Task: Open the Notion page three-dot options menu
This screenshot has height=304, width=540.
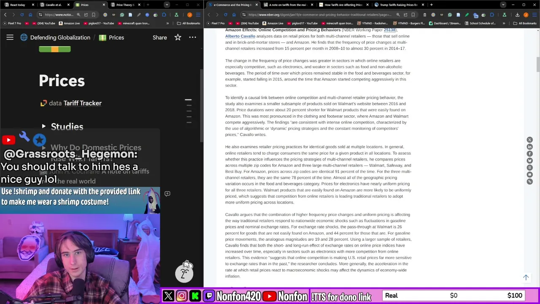Action: (192, 38)
